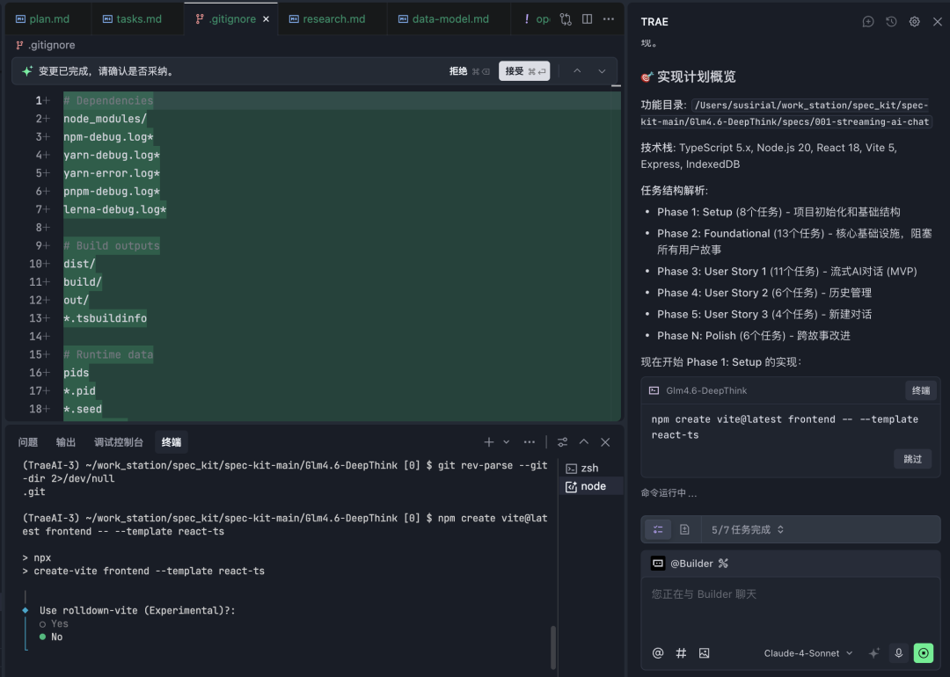Select the 终端 panel tab
This screenshot has height=677, width=950.
click(x=172, y=442)
